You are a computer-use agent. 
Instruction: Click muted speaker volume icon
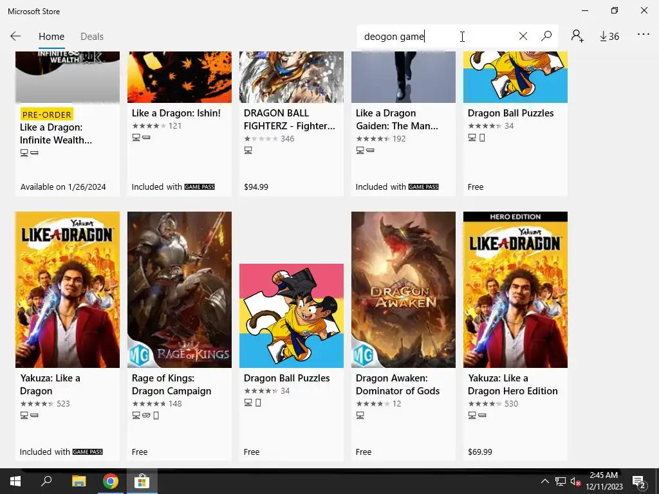[x=575, y=481]
